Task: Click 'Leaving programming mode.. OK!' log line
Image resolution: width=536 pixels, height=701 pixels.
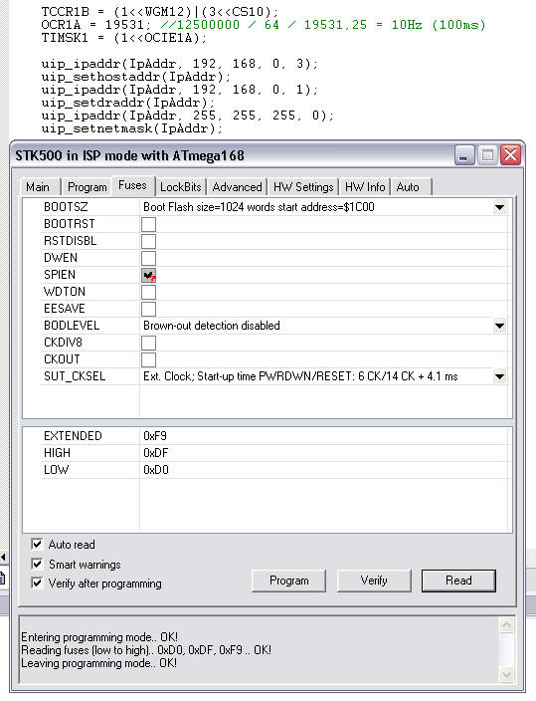Action: tap(98, 663)
